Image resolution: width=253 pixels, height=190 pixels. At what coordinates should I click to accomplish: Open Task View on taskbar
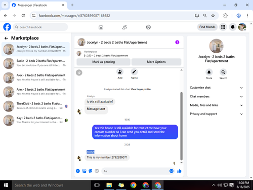coord(97,185)
